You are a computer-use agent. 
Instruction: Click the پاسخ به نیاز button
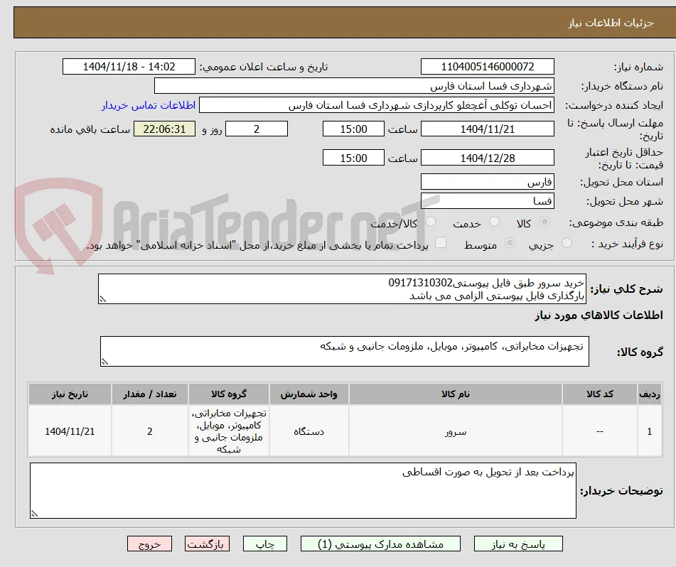pyautogui.click(x=518, y=544)
